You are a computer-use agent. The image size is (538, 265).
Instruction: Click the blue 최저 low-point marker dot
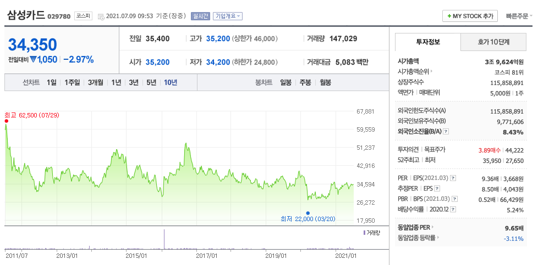pyautogui.click(x=308, y=213)
